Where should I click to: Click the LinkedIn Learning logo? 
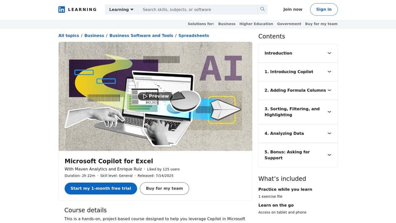click(77, 10)
